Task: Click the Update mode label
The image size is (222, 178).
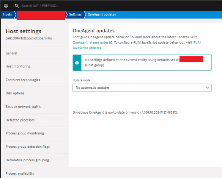Action: tap(82, 80)
